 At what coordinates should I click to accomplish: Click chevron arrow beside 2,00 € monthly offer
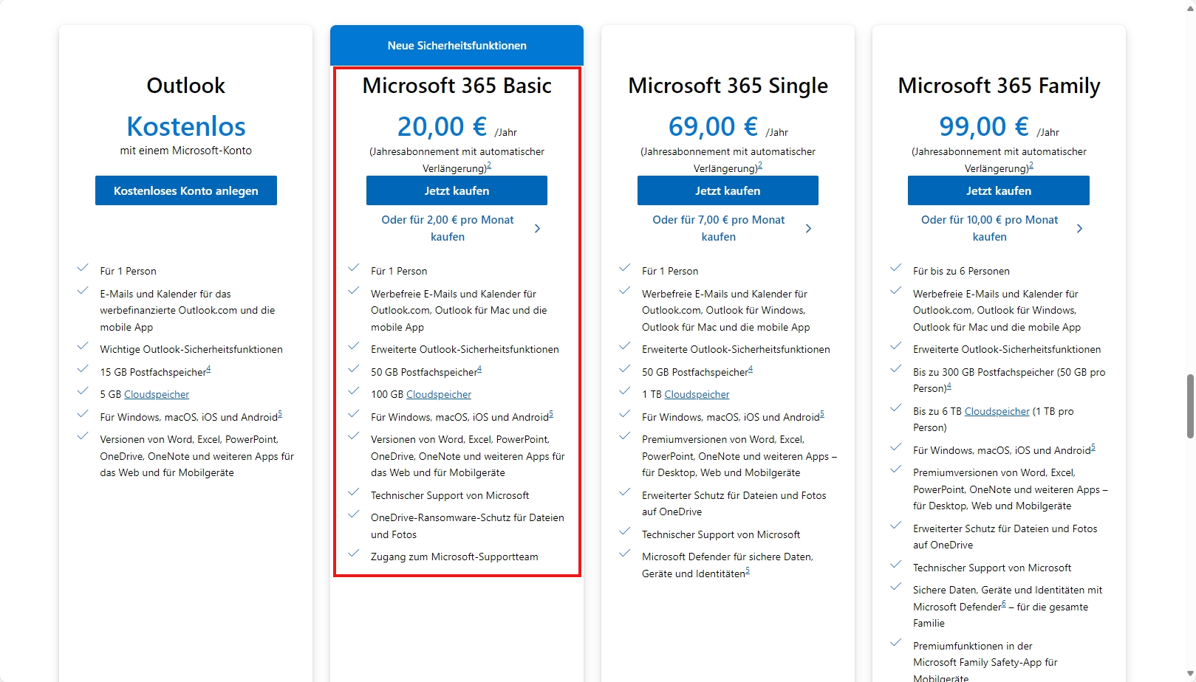[537, 229]
